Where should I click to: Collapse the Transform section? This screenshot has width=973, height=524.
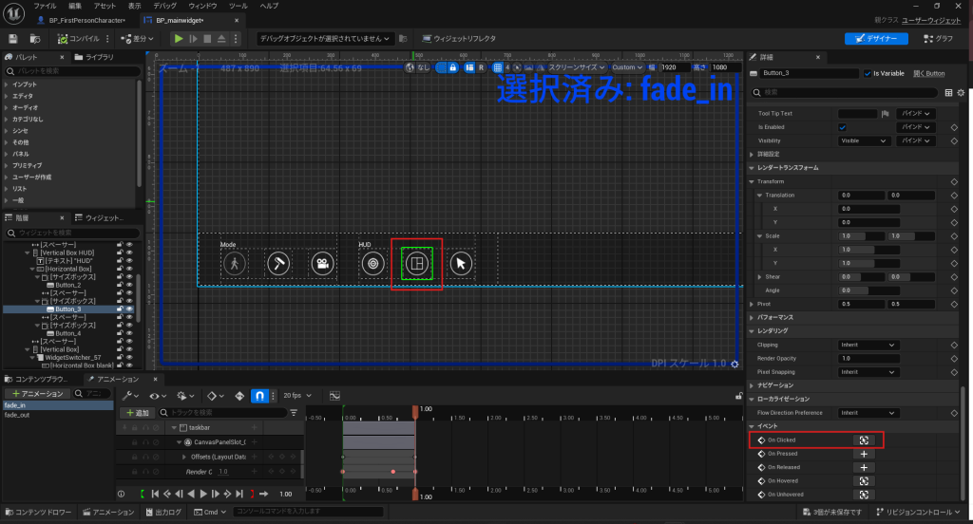point(754,181)
